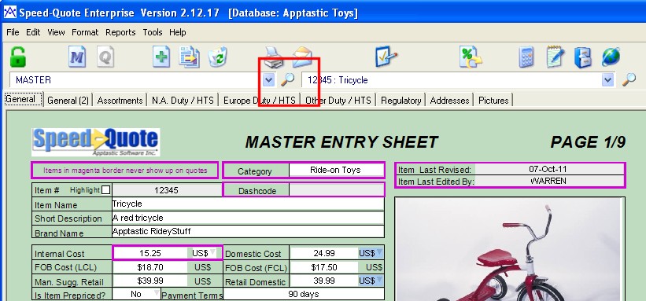Launch the calculator toolbar icon
646x301 pixels.
click(526, 57)
